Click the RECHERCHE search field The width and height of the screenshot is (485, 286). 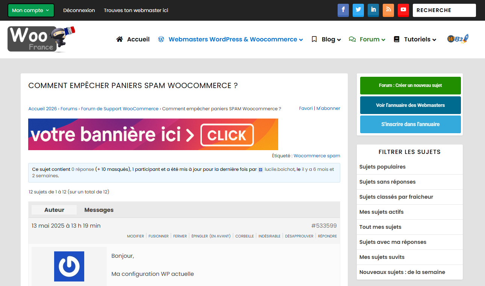click(x=444, y=11)
